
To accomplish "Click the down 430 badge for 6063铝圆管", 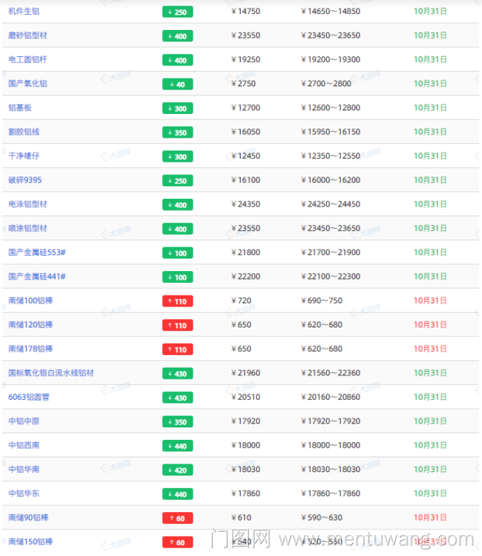I will [x=177, y=398].
